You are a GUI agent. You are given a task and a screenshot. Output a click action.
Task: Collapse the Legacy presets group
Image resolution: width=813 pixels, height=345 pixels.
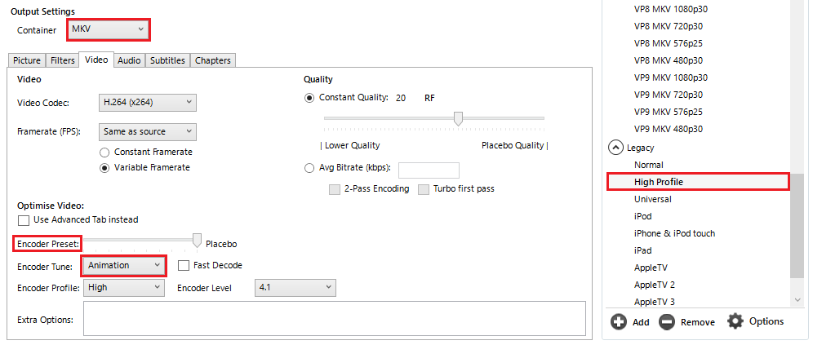pyautogui.click(x=615, y=148)
